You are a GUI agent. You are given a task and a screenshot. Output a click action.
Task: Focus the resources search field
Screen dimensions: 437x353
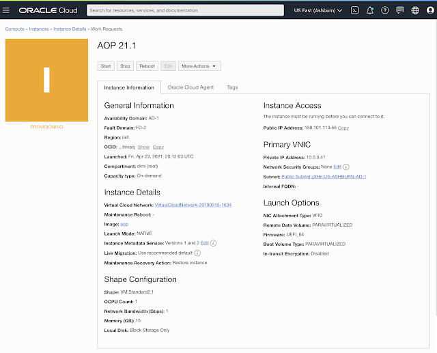185,10
